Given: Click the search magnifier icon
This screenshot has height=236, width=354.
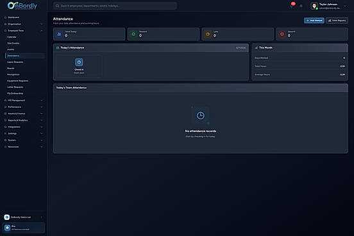Looking at the screenshot, I should pos(57,6).
